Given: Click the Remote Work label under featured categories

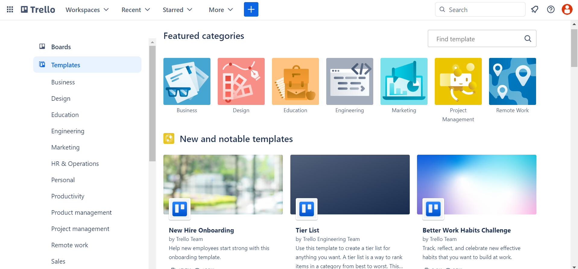Looking at the screenshot, I should pyautogui.click(x=513, y=110).
